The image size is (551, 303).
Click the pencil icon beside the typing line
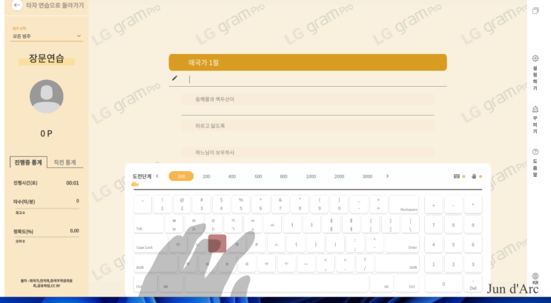pyautogui.click(x=175, y=78)
